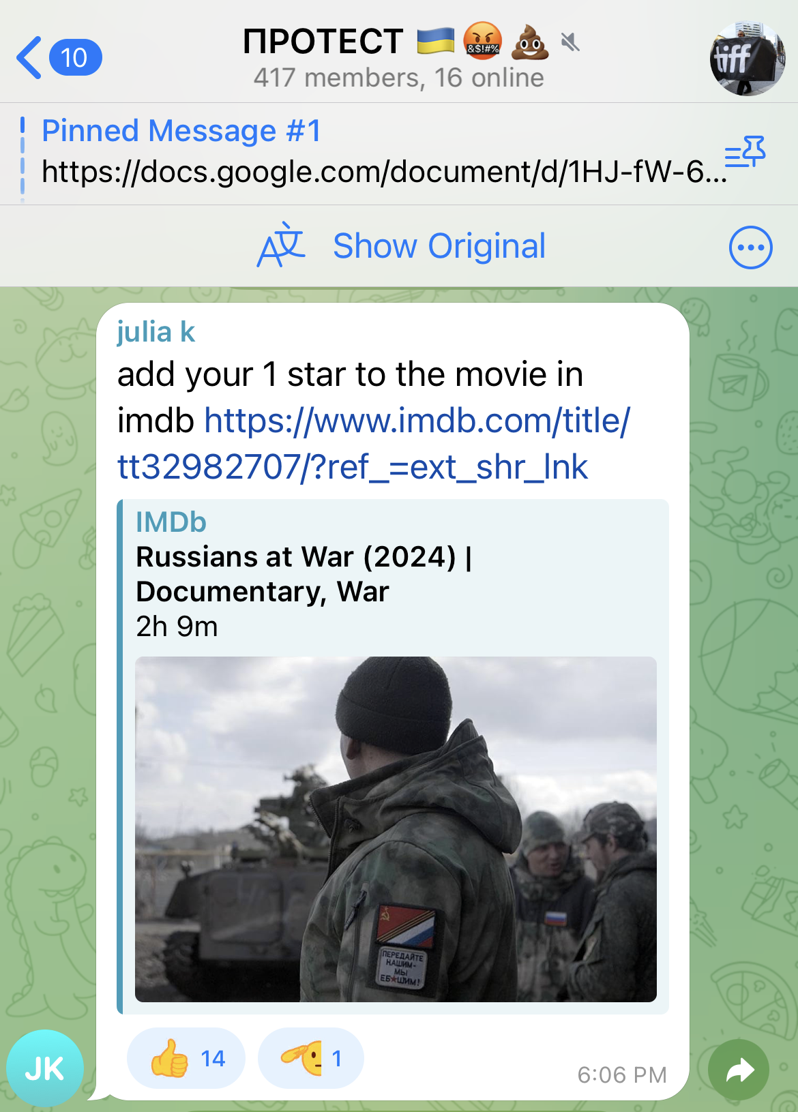This screenshot has width=798, height=1112.
Task: Tap the 6:06 PM message timestamp
Action: (621, 1075)
